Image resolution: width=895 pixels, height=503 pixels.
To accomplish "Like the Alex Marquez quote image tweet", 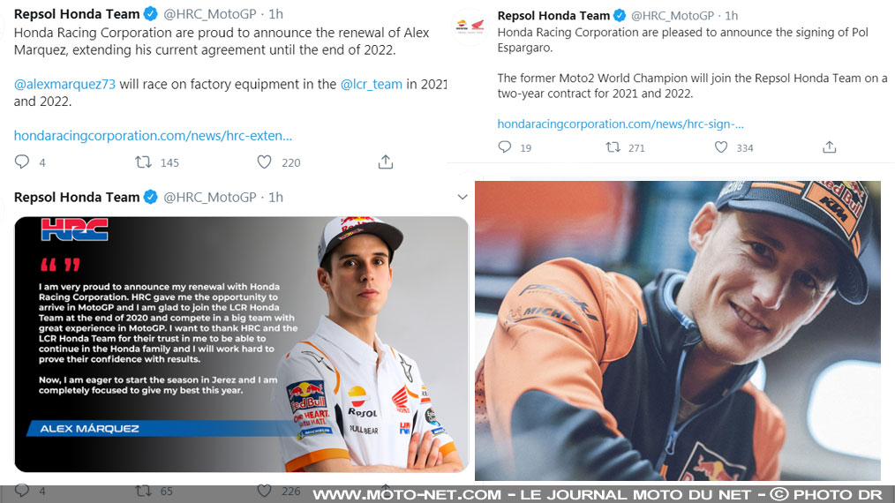I will tap(264, 491).
